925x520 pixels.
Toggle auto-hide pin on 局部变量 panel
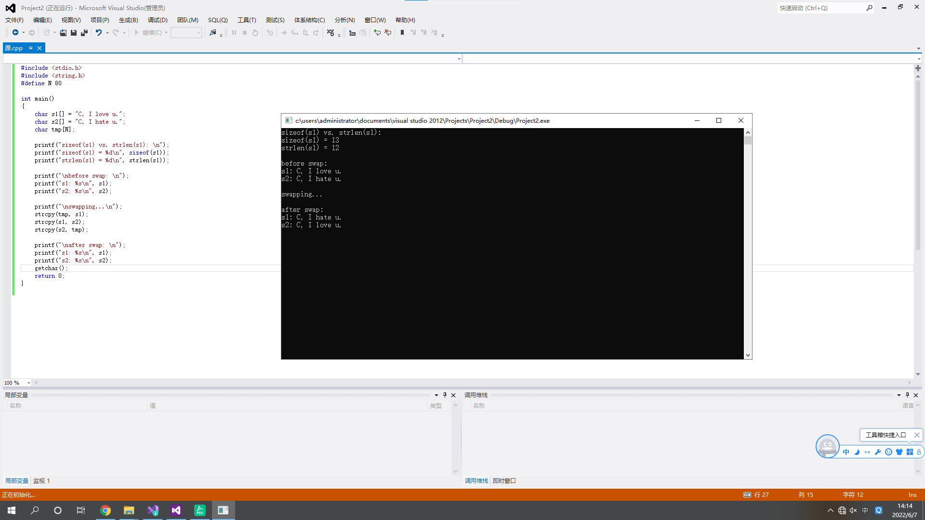point(445,395)
